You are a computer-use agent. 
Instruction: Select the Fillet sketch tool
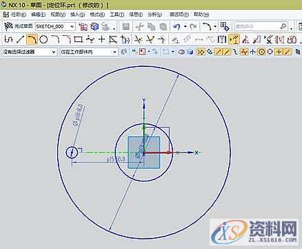55,39
